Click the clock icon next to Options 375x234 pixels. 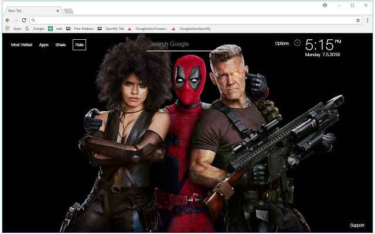click(x=297, y=43)
